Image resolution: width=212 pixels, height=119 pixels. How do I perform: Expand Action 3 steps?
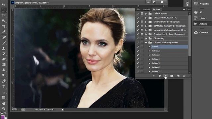(149, 55)
